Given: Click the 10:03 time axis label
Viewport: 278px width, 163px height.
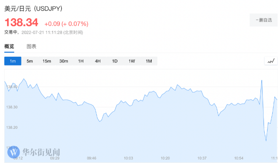Looking at the screenshot, I should pos(128,158).
